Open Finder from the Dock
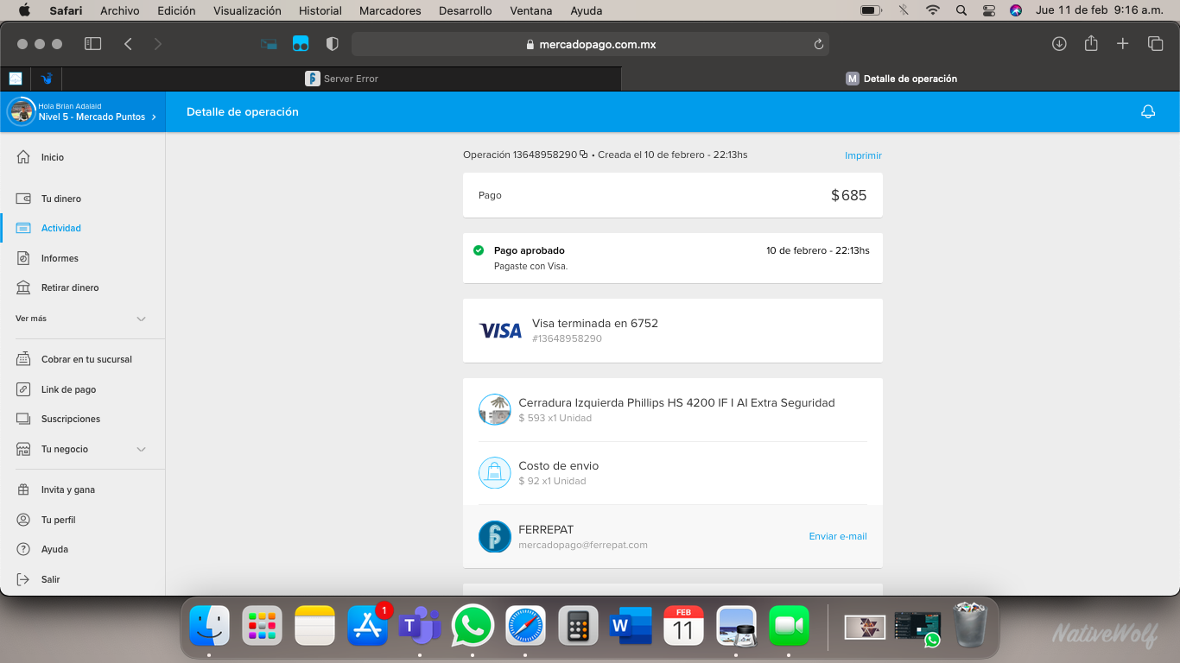Image resolution: width=1180 pixels, height=663 pixels. 209,626
